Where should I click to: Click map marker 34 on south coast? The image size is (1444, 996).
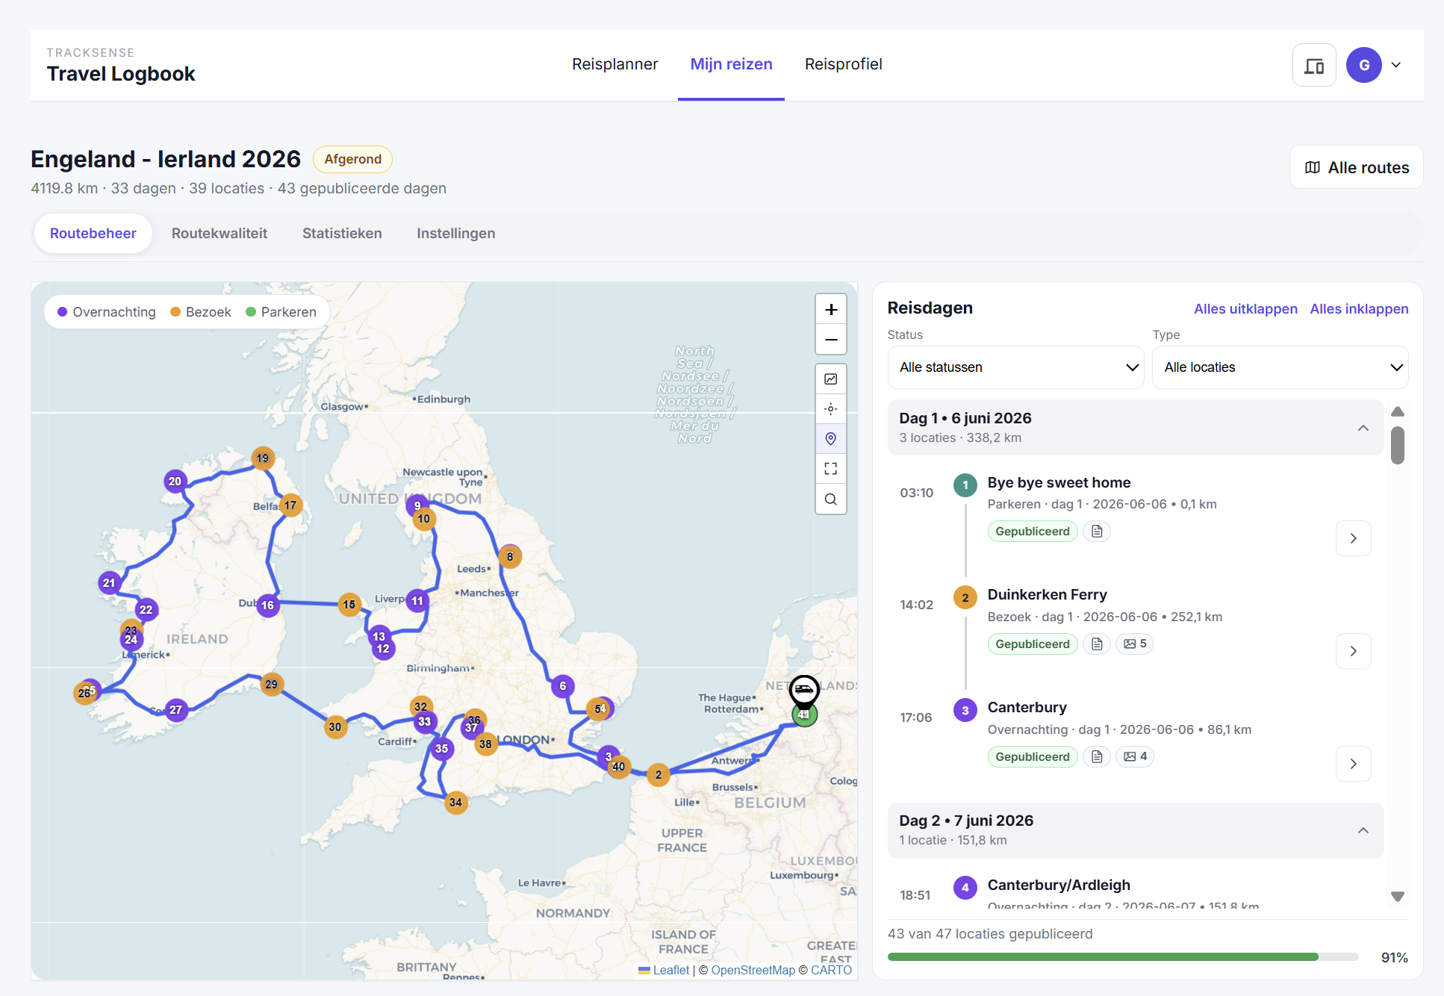455,803
